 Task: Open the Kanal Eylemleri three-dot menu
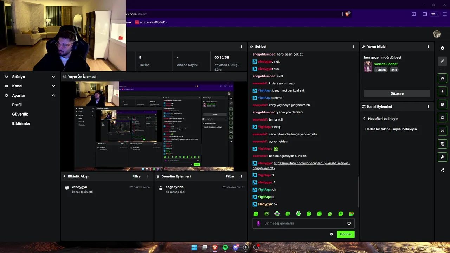[x=428, y=106]
